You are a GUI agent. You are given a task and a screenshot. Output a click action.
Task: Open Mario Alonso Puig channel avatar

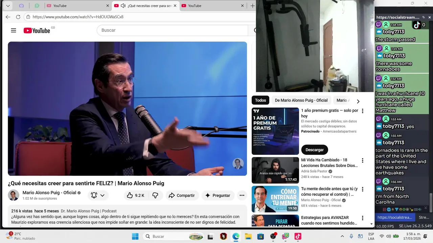coord(14,195)
